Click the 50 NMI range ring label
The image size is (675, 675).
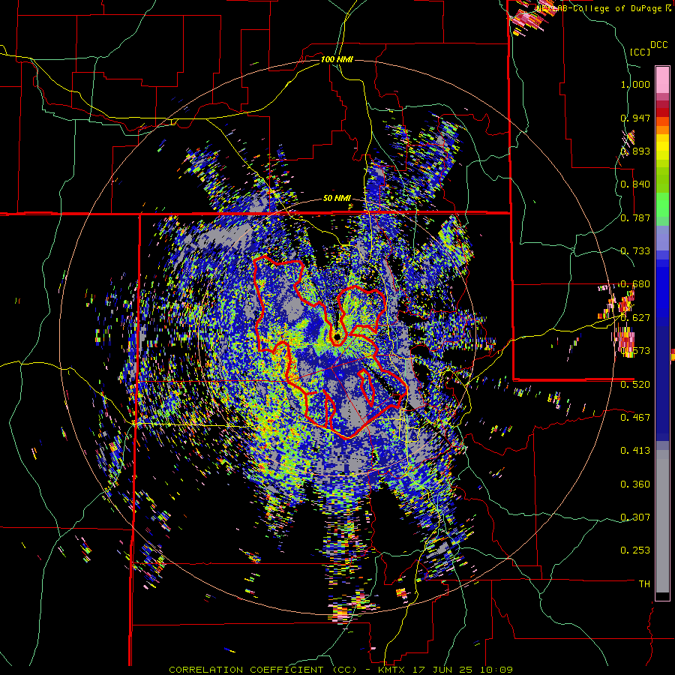click(337, 199)
